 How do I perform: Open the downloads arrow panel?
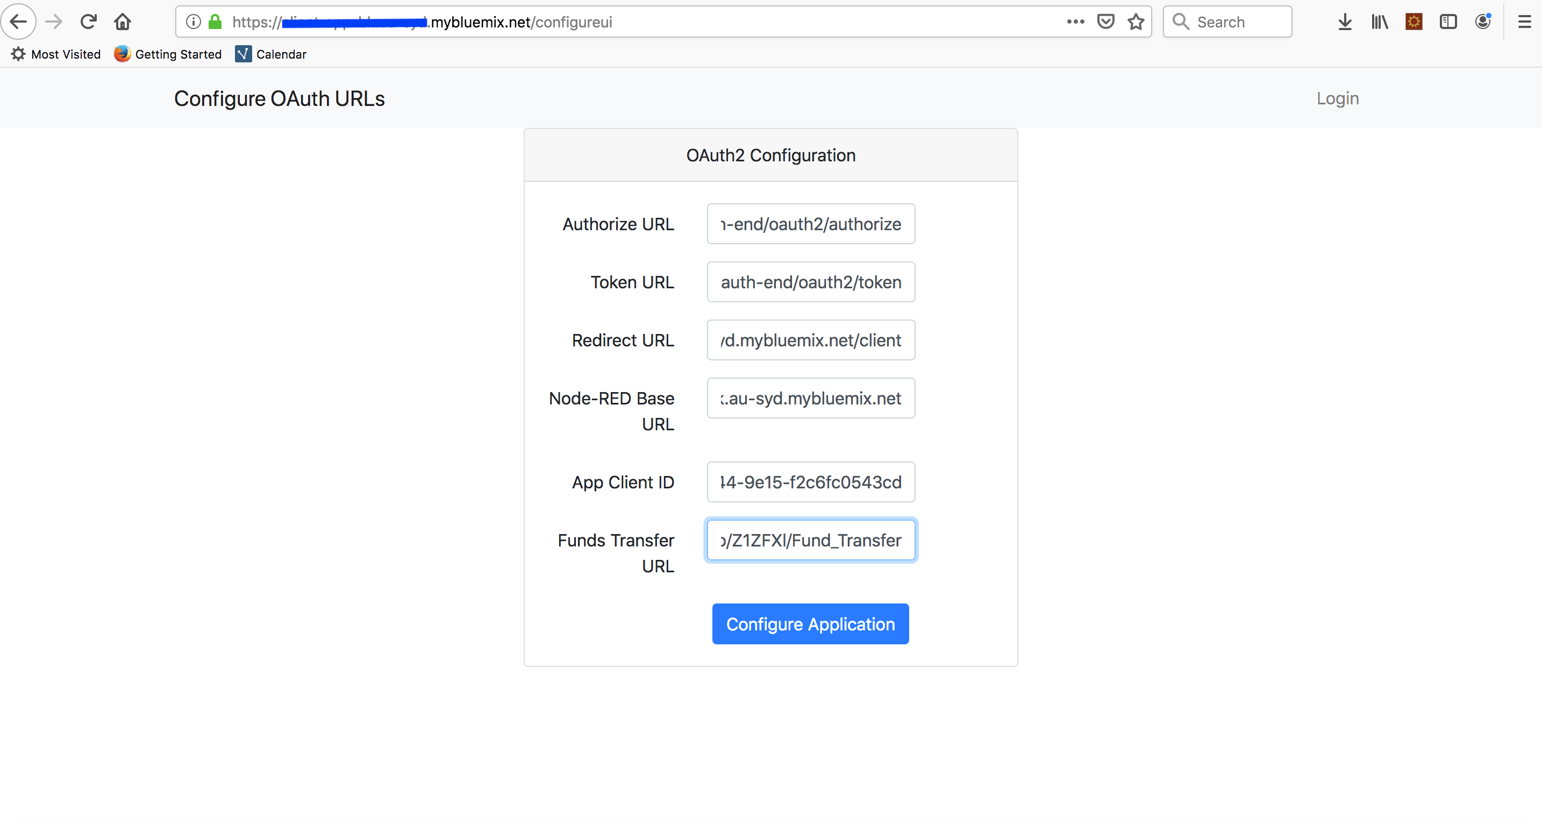point(1345,22)
